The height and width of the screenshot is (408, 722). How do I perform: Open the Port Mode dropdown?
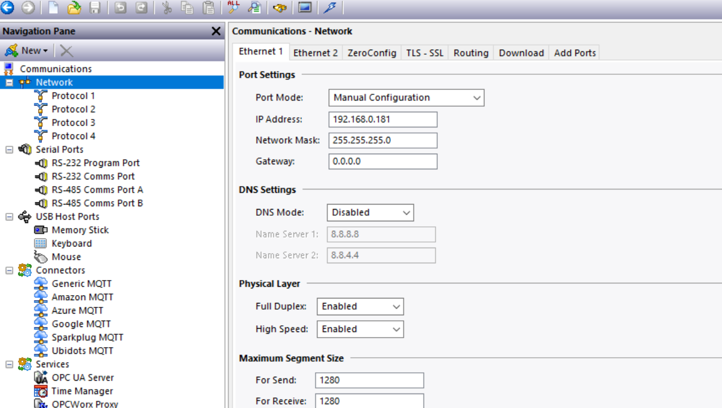coord(407,97)
